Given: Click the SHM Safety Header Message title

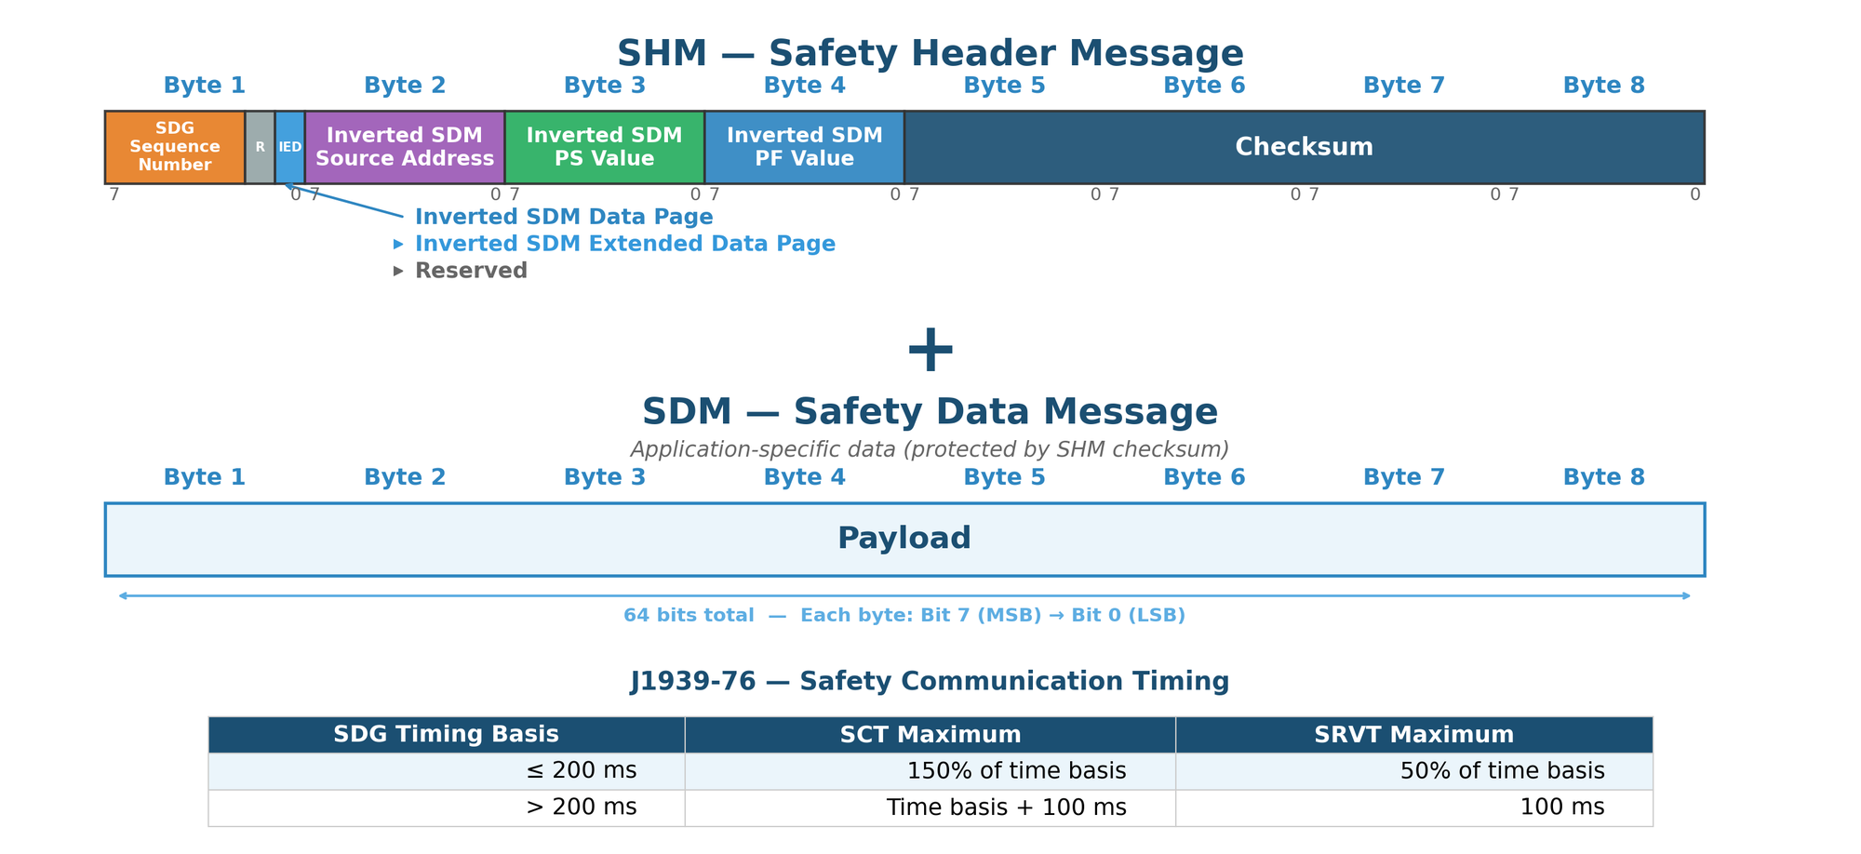Looking at the screenshot, I should coord(930,53).
